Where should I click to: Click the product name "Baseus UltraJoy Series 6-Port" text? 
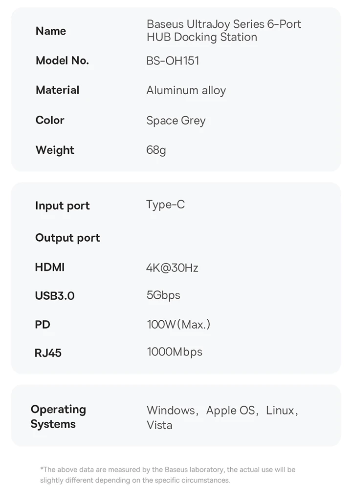(223, 24)
